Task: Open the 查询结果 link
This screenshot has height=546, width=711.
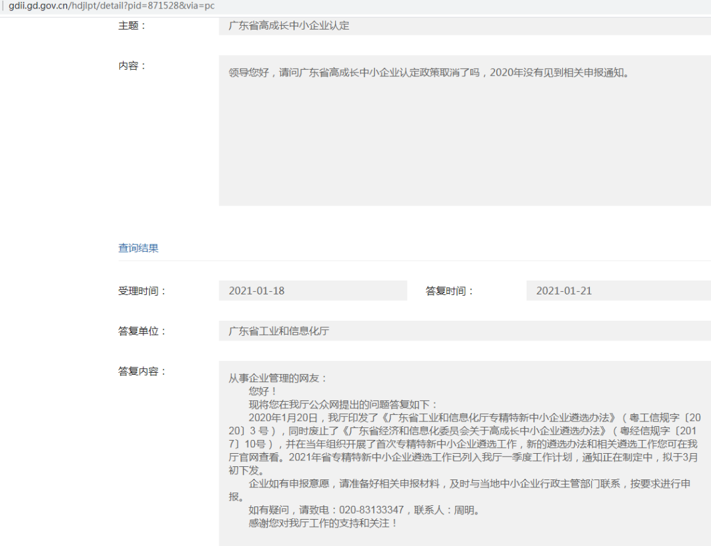Action: pos(137,248)
